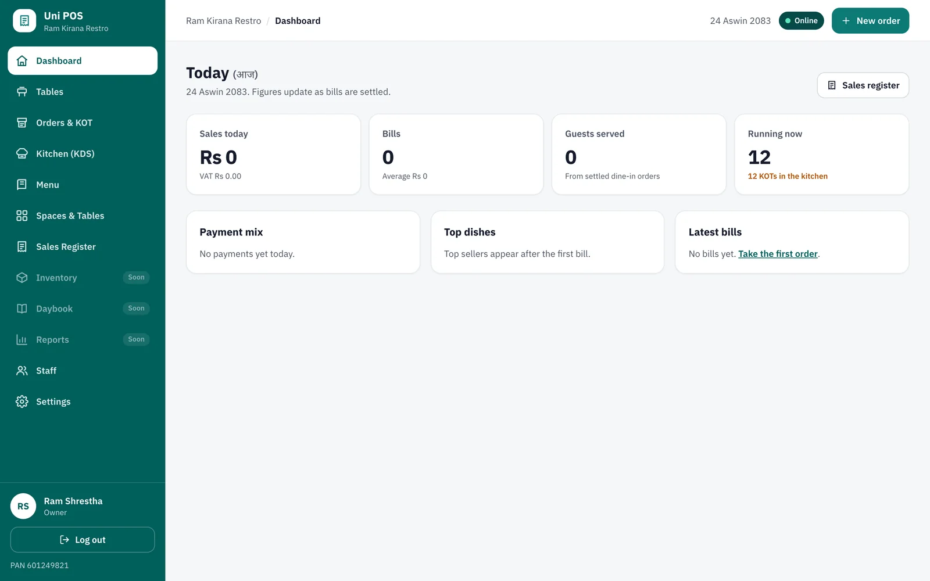Click the PAN 601249821 text
930x581 pixels.
[40, 565]
